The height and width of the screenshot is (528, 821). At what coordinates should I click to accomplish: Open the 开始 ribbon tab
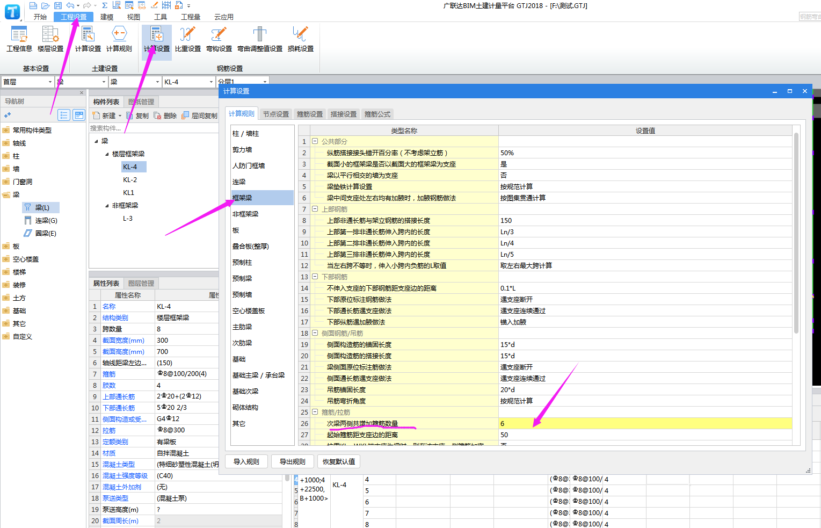coord(40,17)
